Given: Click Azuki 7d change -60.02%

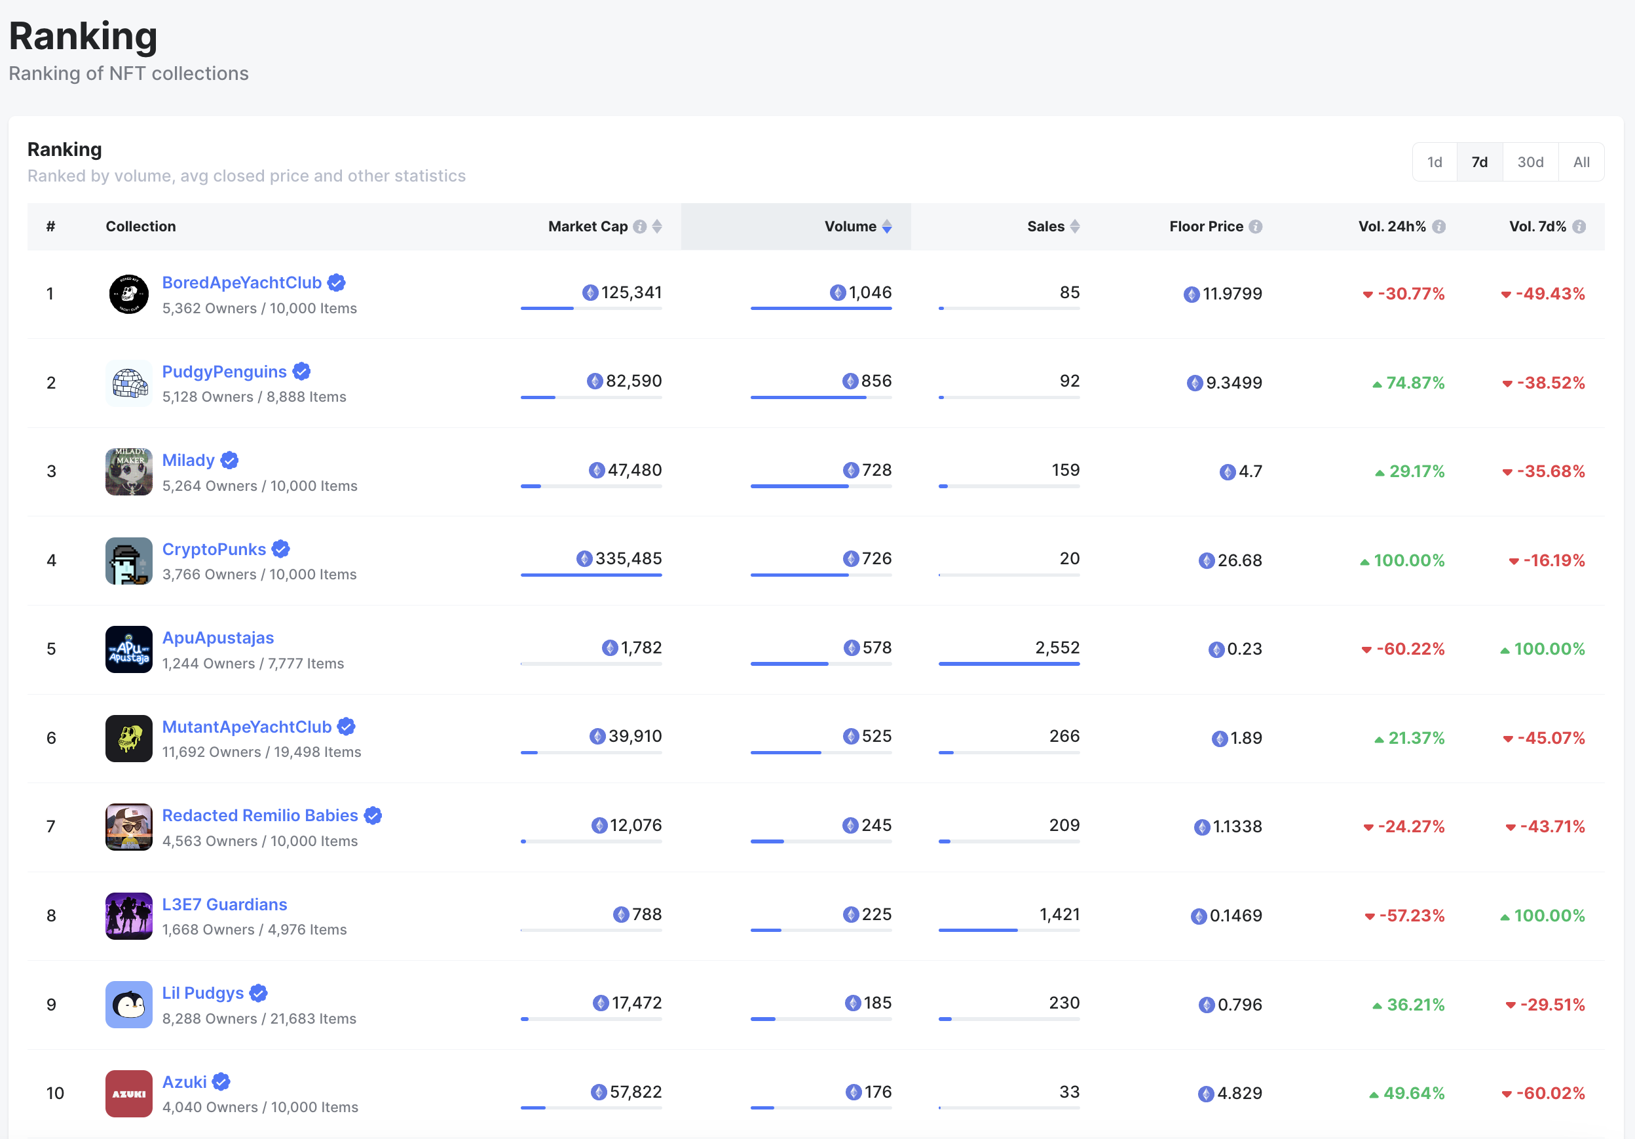Looking at the screenshot, I should pos(1550,1093).
